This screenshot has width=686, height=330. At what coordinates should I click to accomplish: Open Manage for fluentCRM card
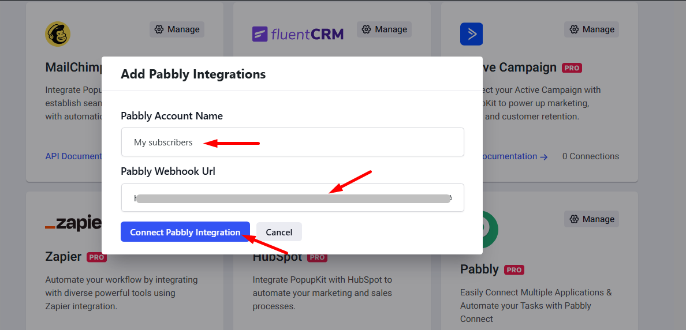(384, 29)
